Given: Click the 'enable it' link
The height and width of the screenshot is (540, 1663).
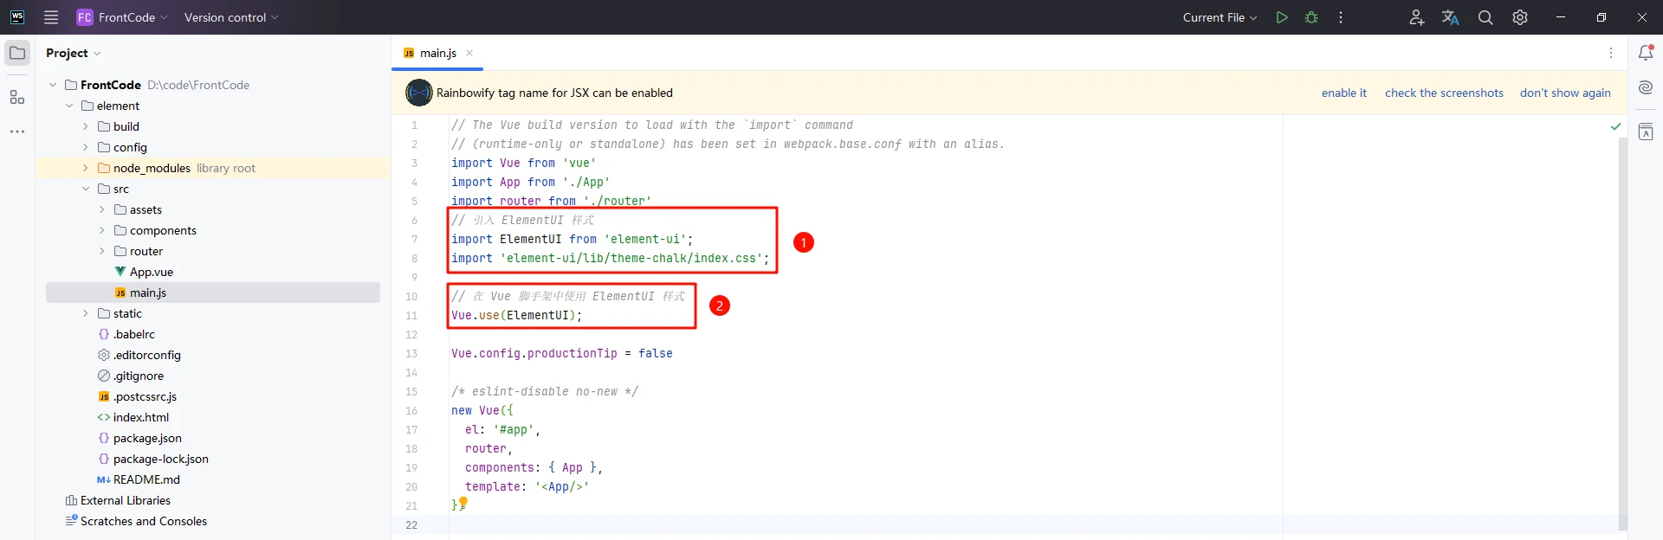Looking at the screenshot, I should pyautogui.click(x=1343, y=93).
